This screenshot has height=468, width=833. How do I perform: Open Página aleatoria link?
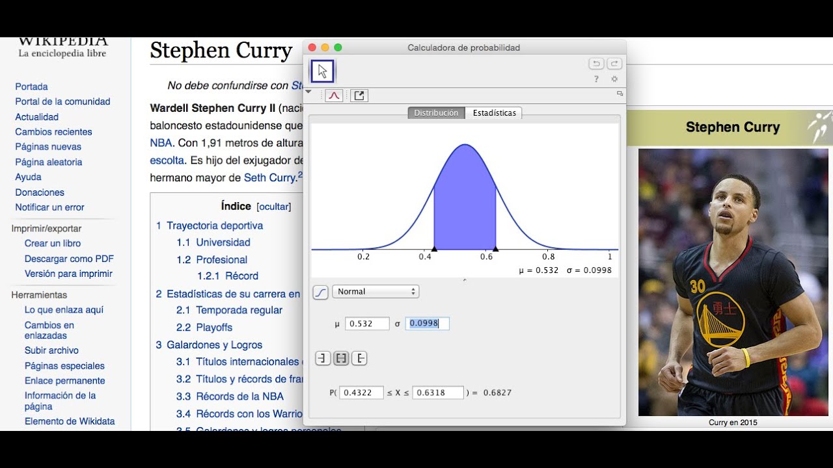(x=49, y=162)
